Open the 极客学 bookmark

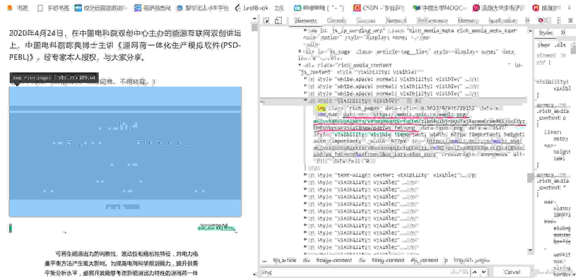coord(545,8)
